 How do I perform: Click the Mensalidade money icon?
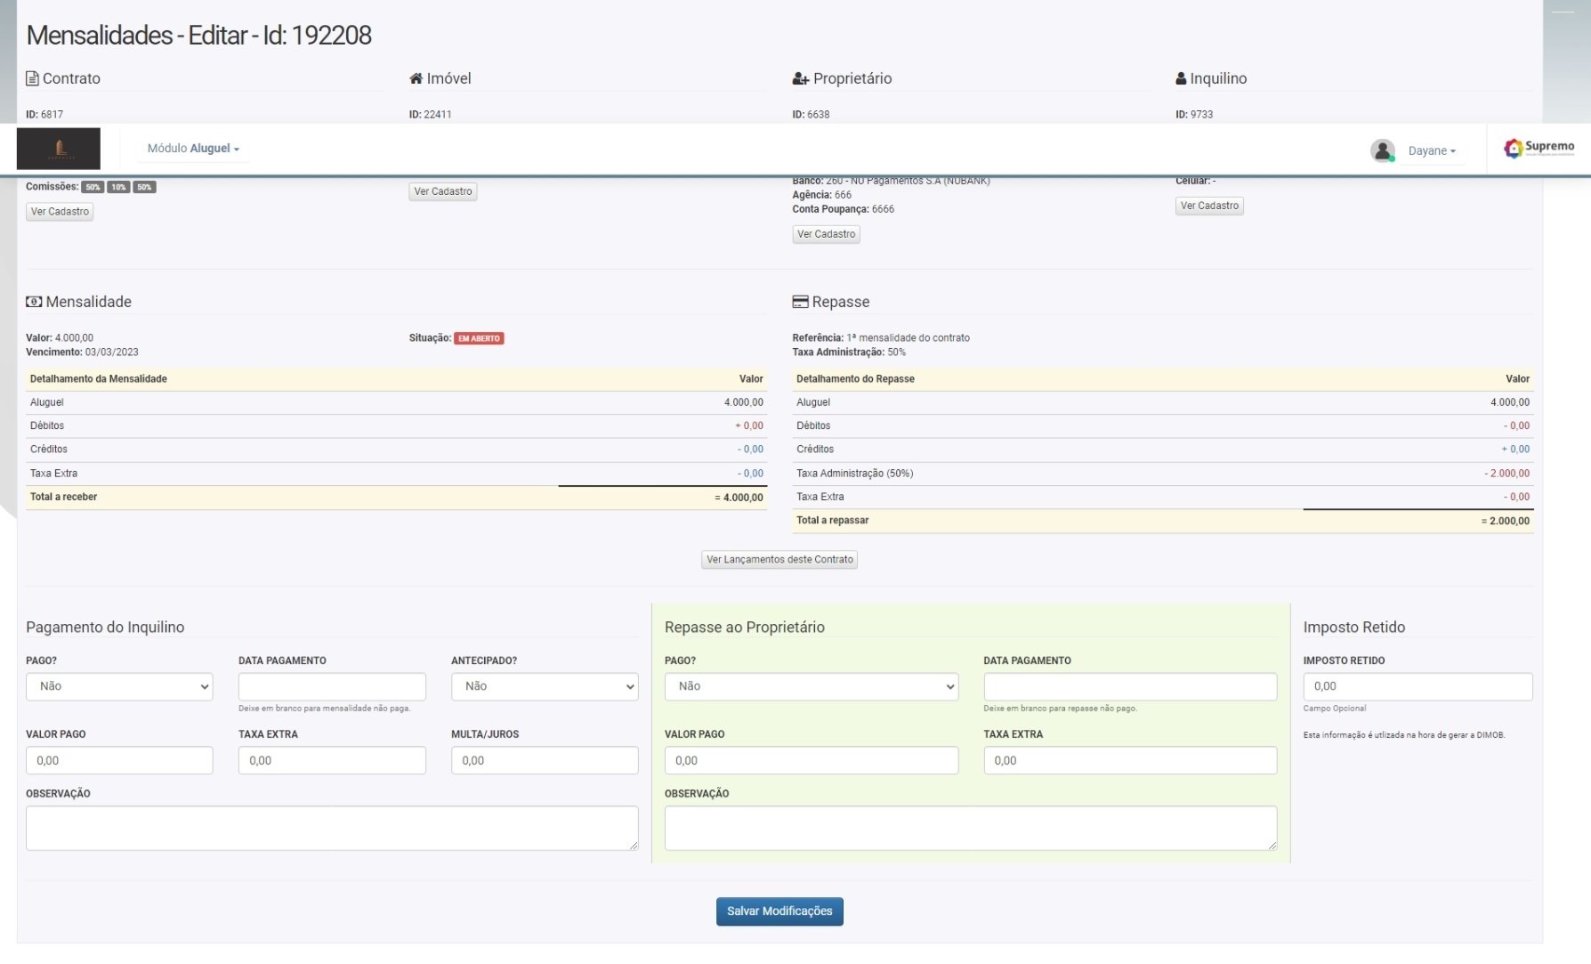click(34, 302)
